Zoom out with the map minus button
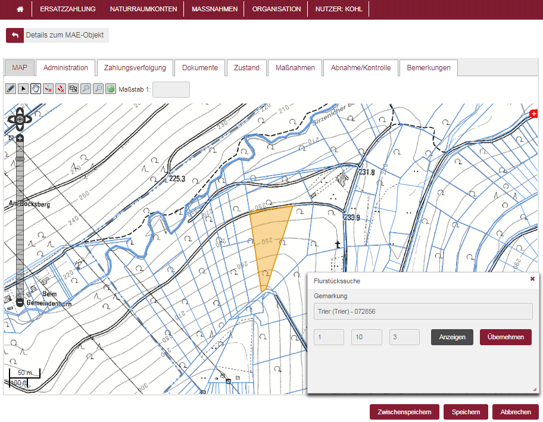543x422 pixels. [x=20, y=302]
